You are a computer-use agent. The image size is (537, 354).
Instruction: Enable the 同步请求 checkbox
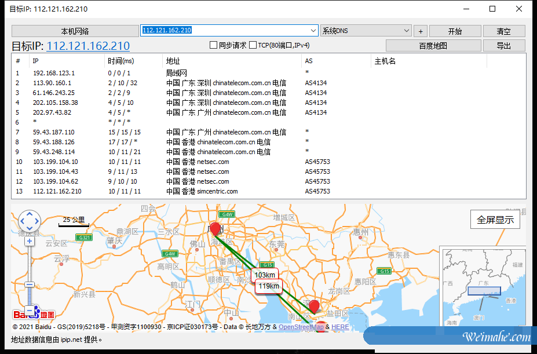[214, 45]
